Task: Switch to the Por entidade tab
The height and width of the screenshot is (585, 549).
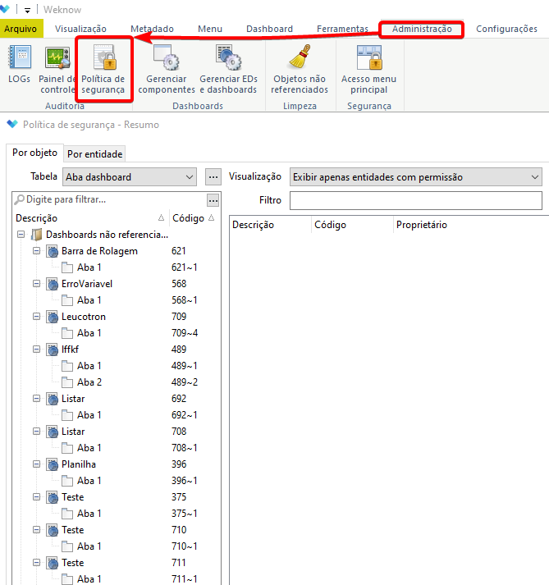Action: click(95, 154)
